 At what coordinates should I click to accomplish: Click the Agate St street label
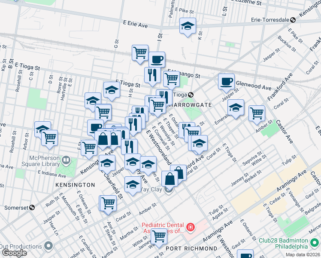click(x=220, y=214)
